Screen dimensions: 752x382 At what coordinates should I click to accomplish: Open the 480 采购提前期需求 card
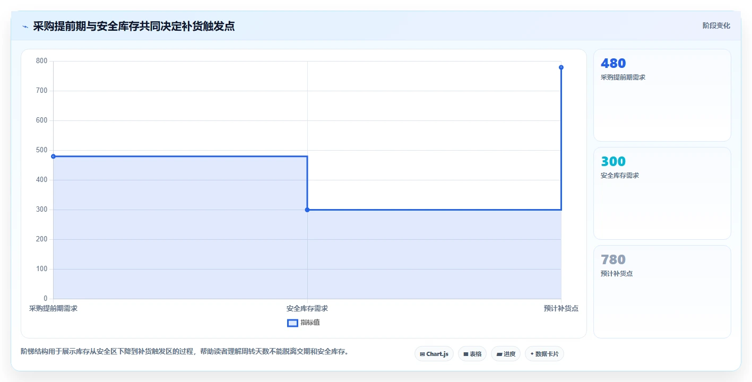tap(662, 95)
